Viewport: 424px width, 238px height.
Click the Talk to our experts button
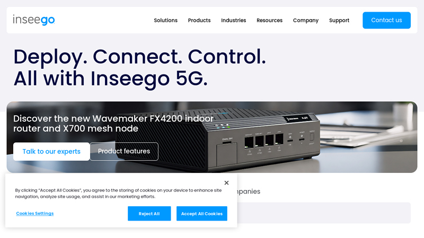[x=51, y=151]
